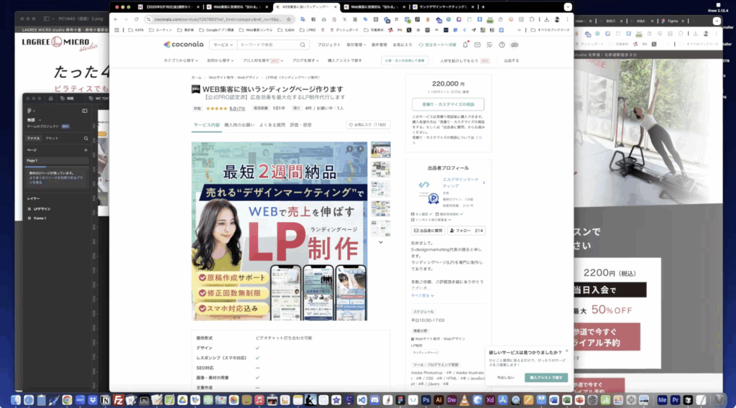Image resolution: width=736 pixels, height=408 pixels.
Task: Expand the purpose search dropdown
Action: click(220, 60)
